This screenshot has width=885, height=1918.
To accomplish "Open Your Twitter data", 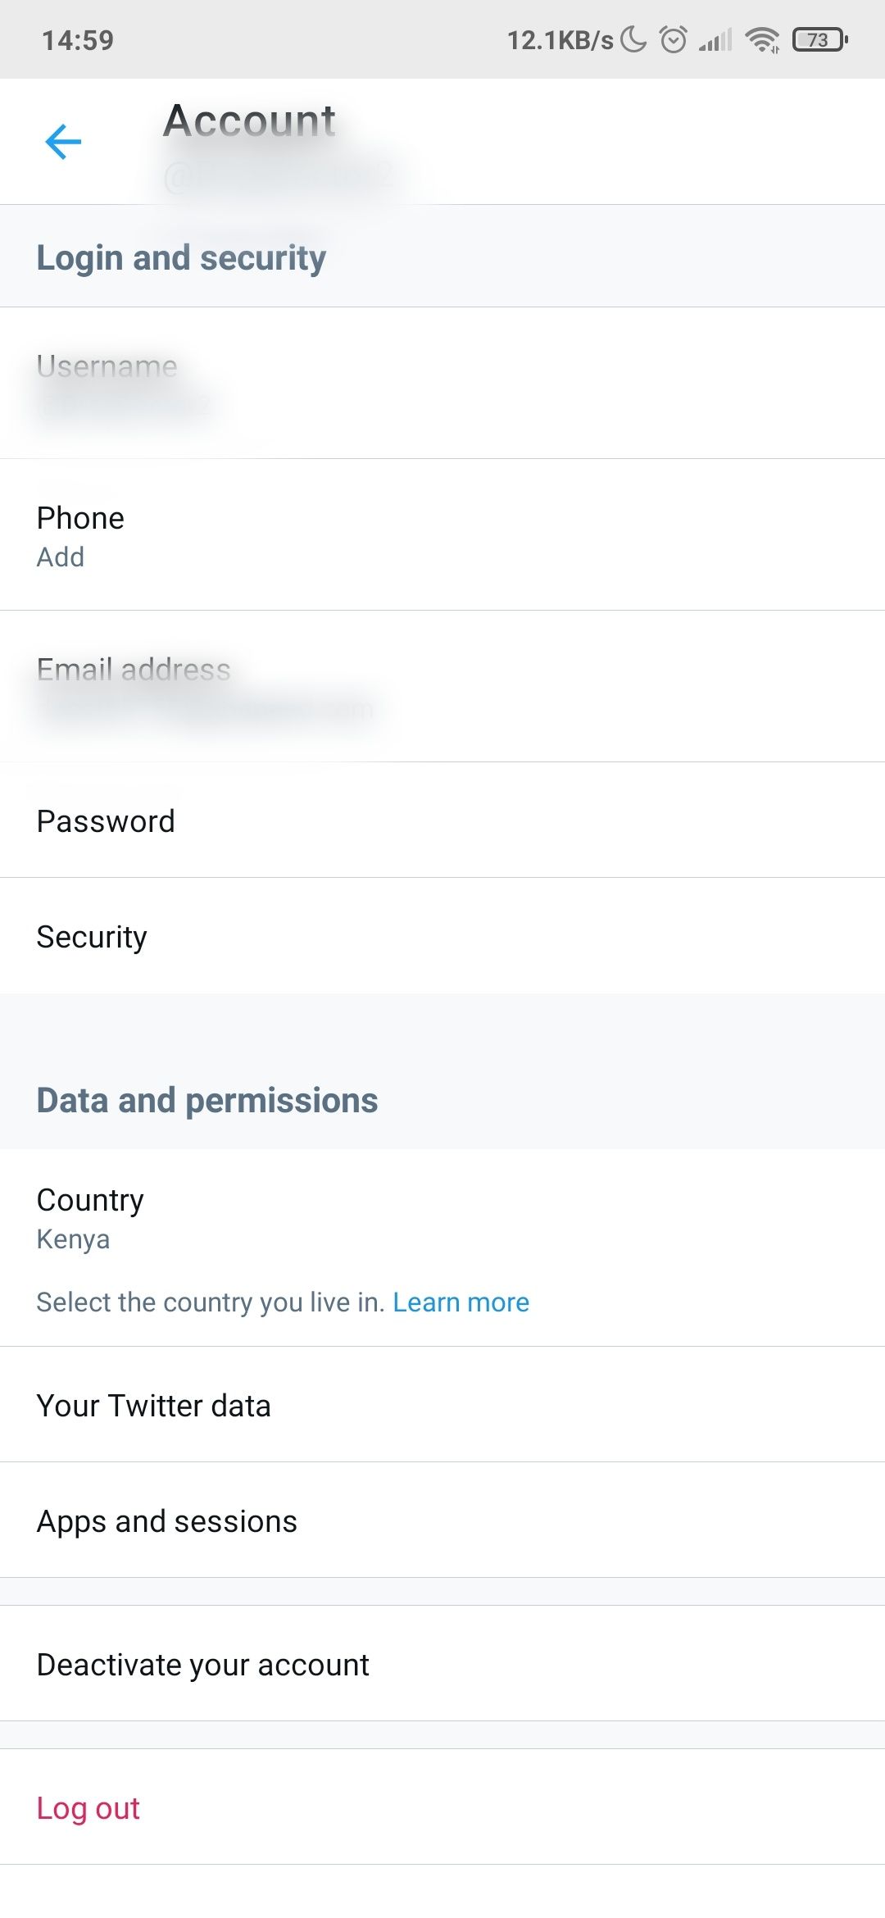I will [442, 1405].
